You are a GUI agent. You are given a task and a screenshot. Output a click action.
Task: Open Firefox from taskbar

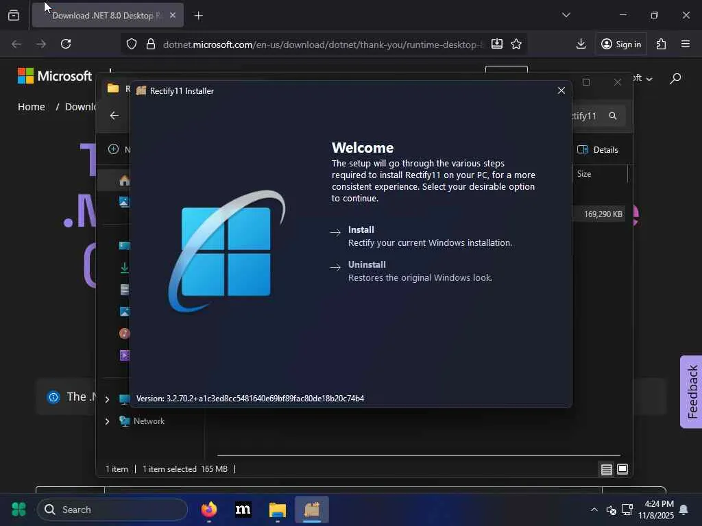(x=208, y=510)
